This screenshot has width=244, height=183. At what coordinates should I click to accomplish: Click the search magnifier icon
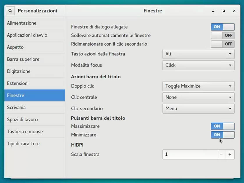[x=10, y=11]
